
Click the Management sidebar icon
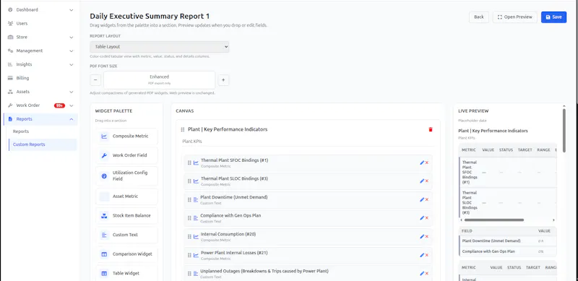10,51
